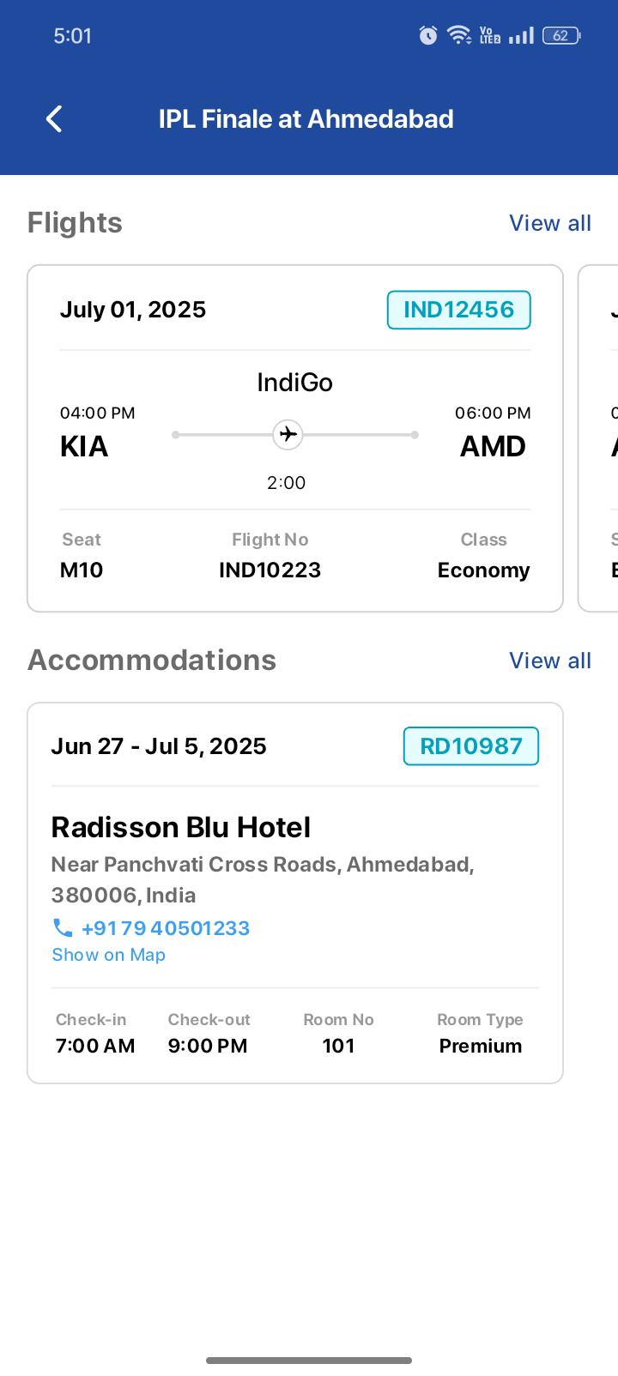The height and width of the screenshot is (1376, 618).
Task: Tap the alarm icon in status bar
Action: [x=427, y=35]
